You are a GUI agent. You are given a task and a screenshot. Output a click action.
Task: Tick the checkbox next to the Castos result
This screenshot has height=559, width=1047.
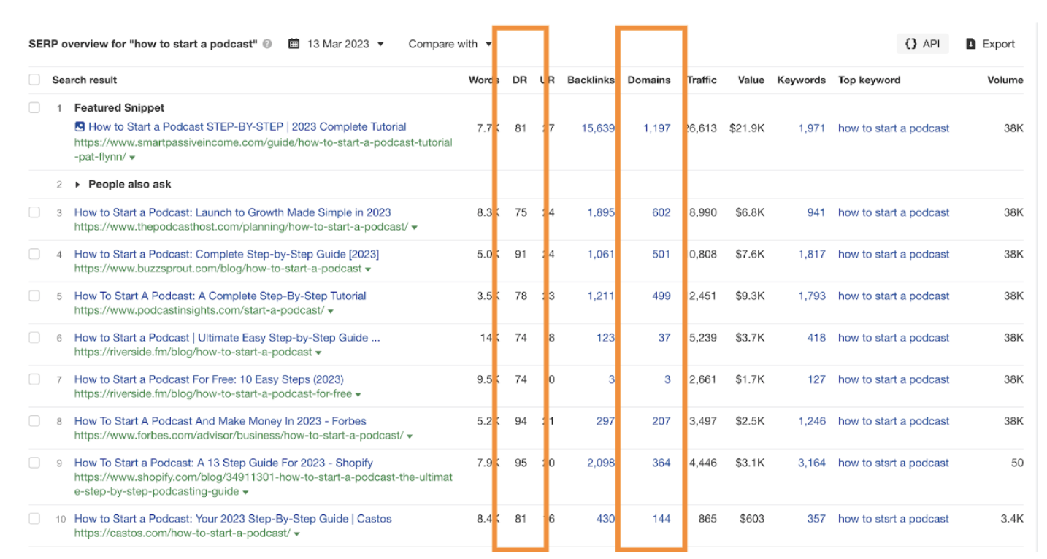point(34,519)
